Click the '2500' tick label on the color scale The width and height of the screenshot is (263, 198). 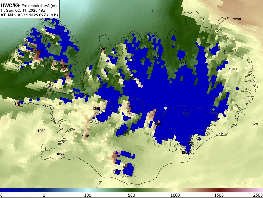[x=258, y=195]
